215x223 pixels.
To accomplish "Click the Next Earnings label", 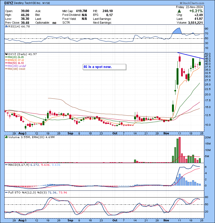I will pos(102,23).
